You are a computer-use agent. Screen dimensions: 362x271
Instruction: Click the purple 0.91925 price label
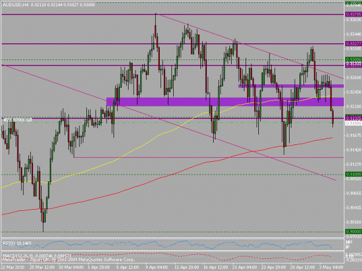[353, 118]
